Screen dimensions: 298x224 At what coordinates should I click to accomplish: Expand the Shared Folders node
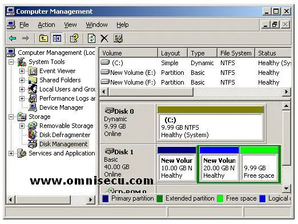coord(22,80)
